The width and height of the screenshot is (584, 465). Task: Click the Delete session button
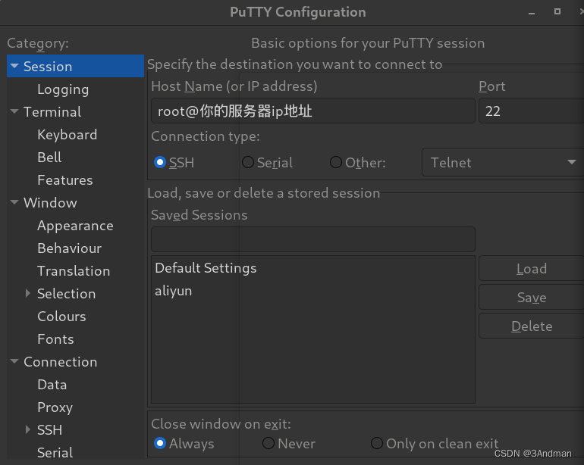[x=532, y=326]
